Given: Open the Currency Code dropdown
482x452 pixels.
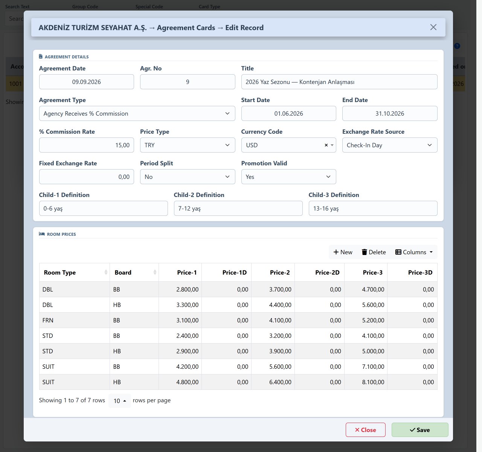Looking at the screenshot, I should (289, 145).
